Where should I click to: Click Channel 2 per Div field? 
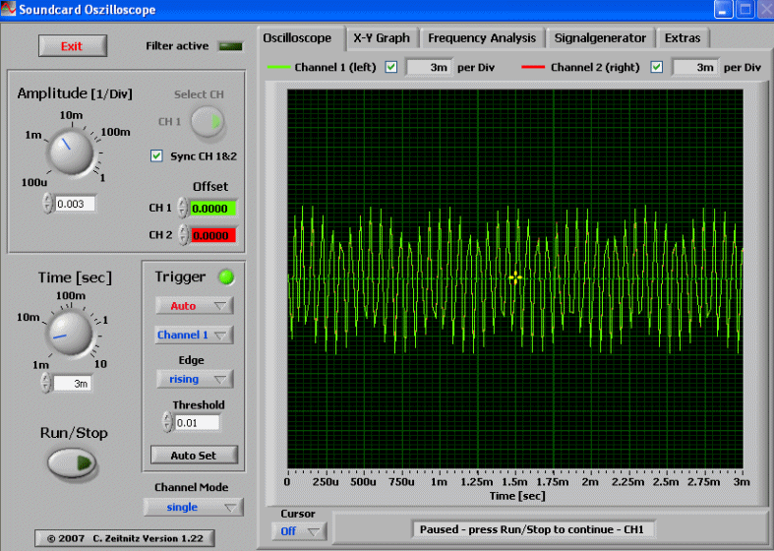(x=694, y=67)
